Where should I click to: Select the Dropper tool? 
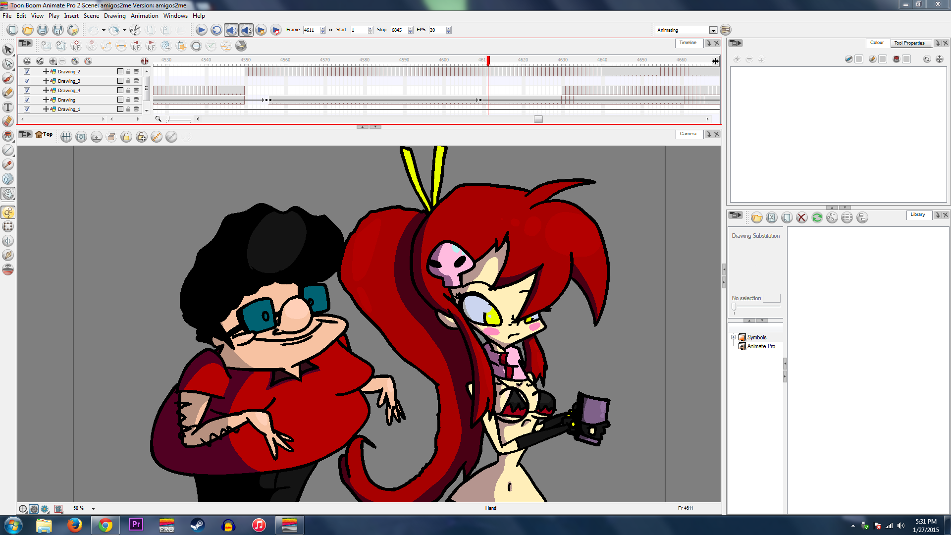8,164
